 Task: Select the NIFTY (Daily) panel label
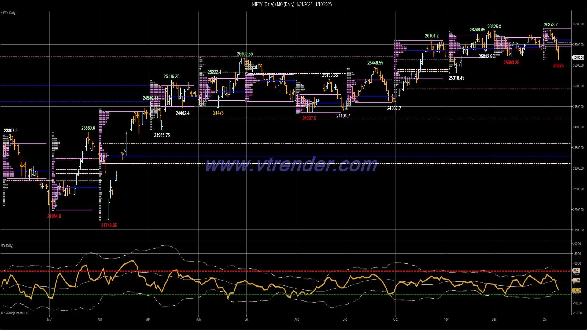pos(8,13)
